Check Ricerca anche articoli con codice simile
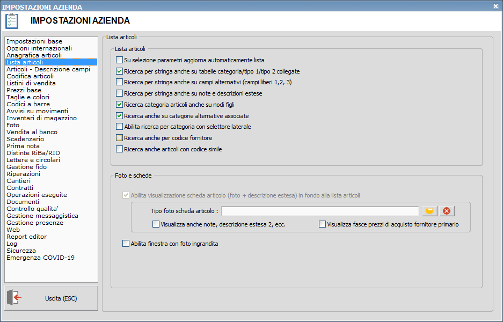The image size is (503, 322). (120, 149)
